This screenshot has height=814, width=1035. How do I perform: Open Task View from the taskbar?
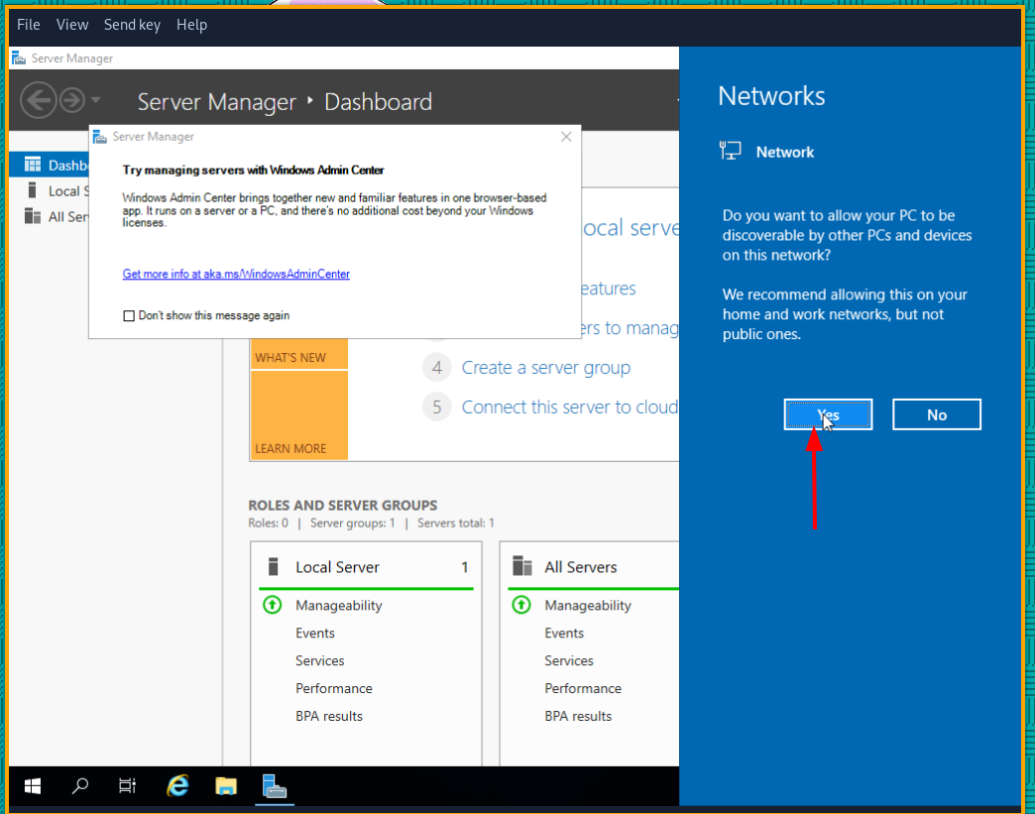click(x=127, y=786)
